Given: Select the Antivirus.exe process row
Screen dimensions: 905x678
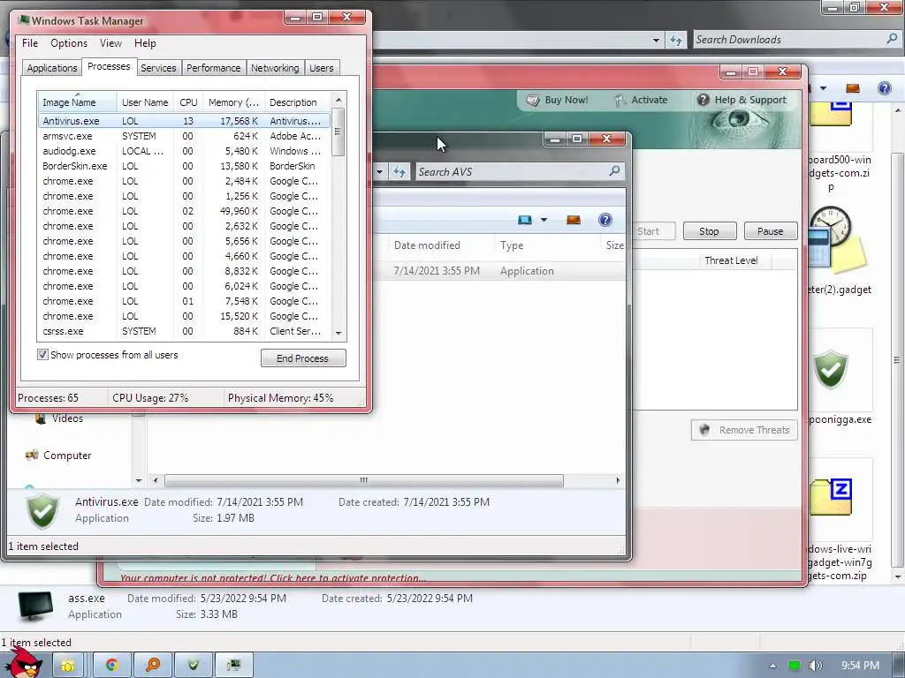Looking at the screenshot, I should point(184,121).
